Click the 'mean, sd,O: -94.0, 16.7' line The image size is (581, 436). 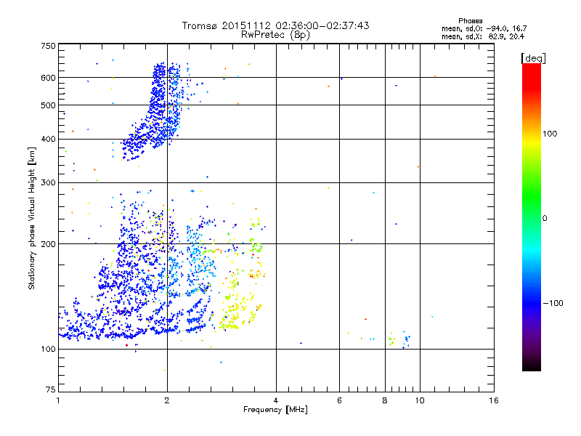pyautogui.click(x=484, y=29)
